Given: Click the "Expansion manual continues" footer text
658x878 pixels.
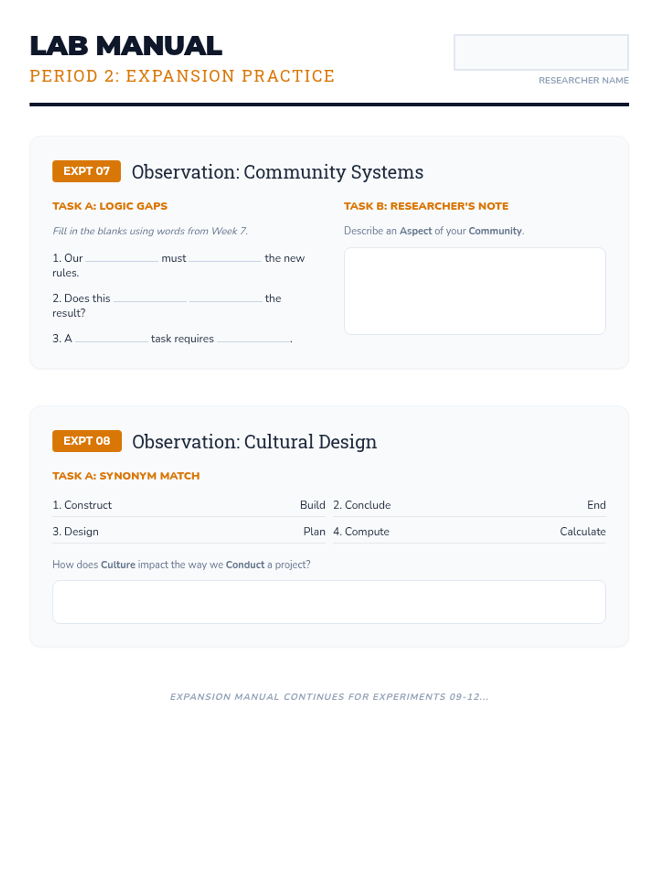Looking at the screenshot, I should pos(329,697).
